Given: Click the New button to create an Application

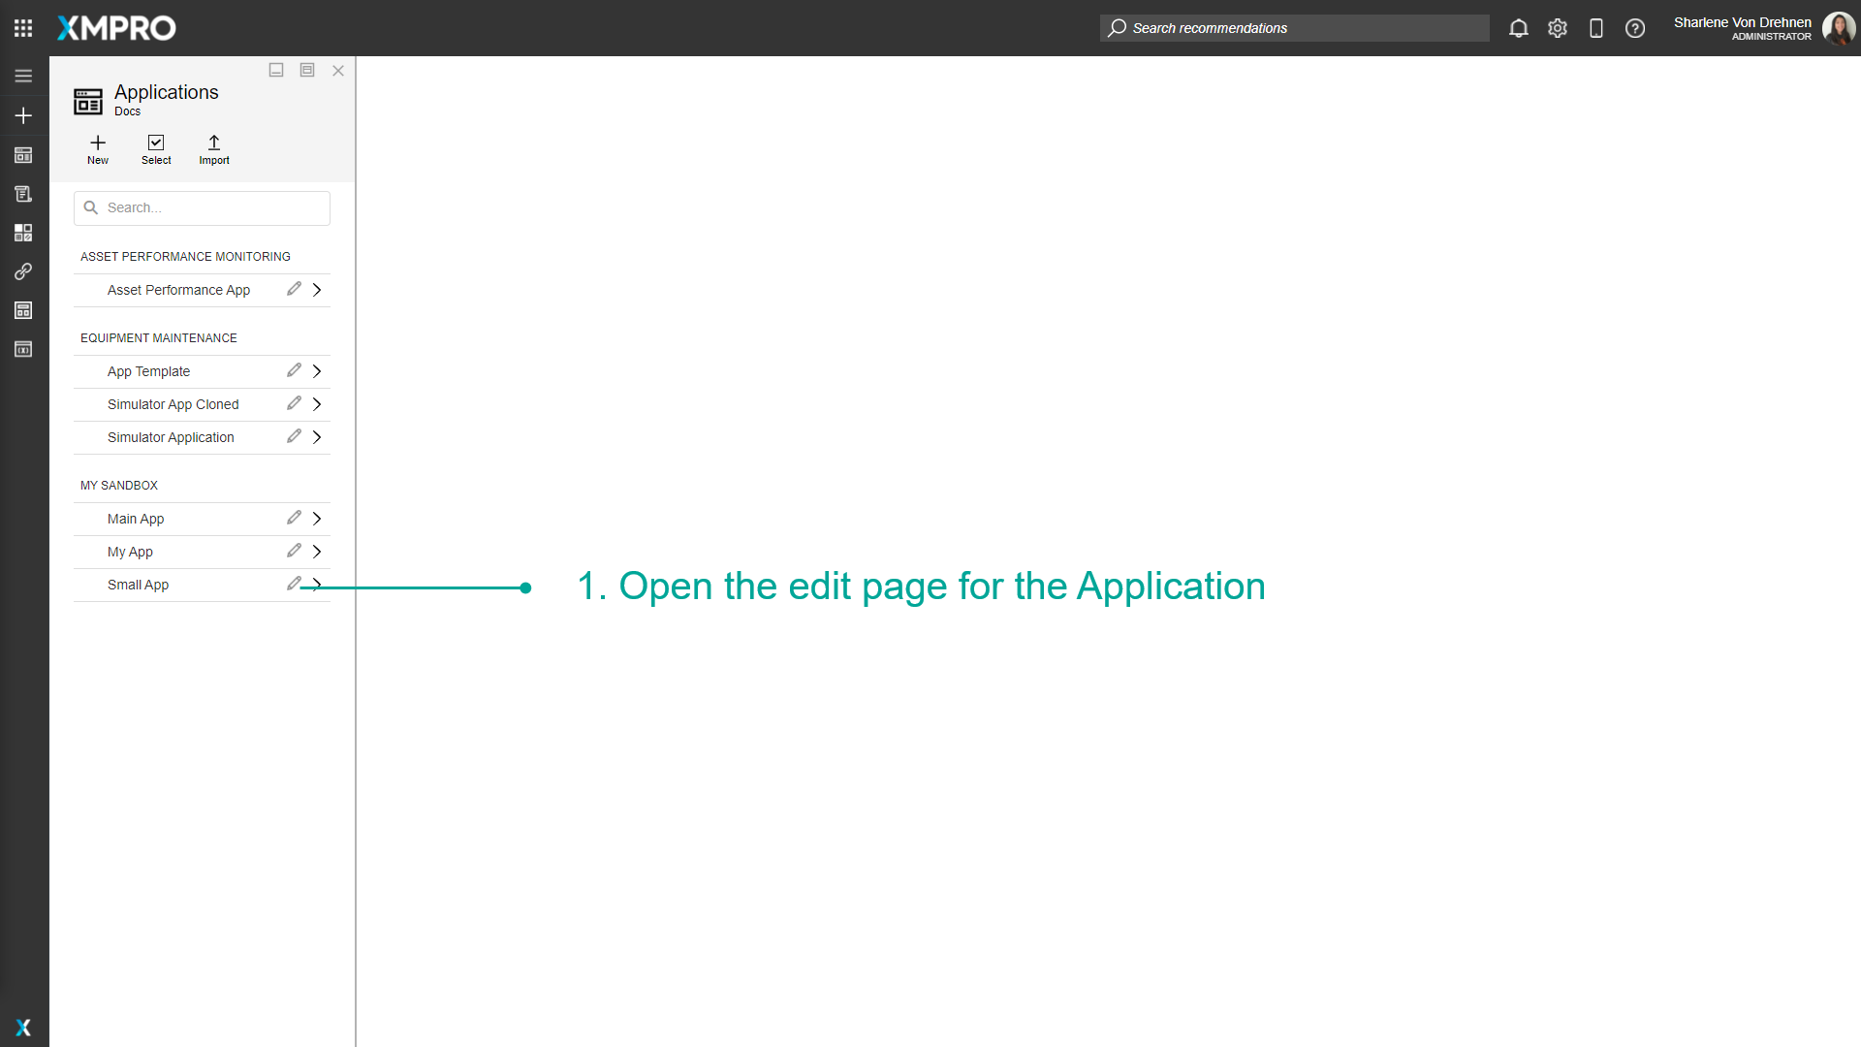Looking at the screenshot, I should [97, 148].
